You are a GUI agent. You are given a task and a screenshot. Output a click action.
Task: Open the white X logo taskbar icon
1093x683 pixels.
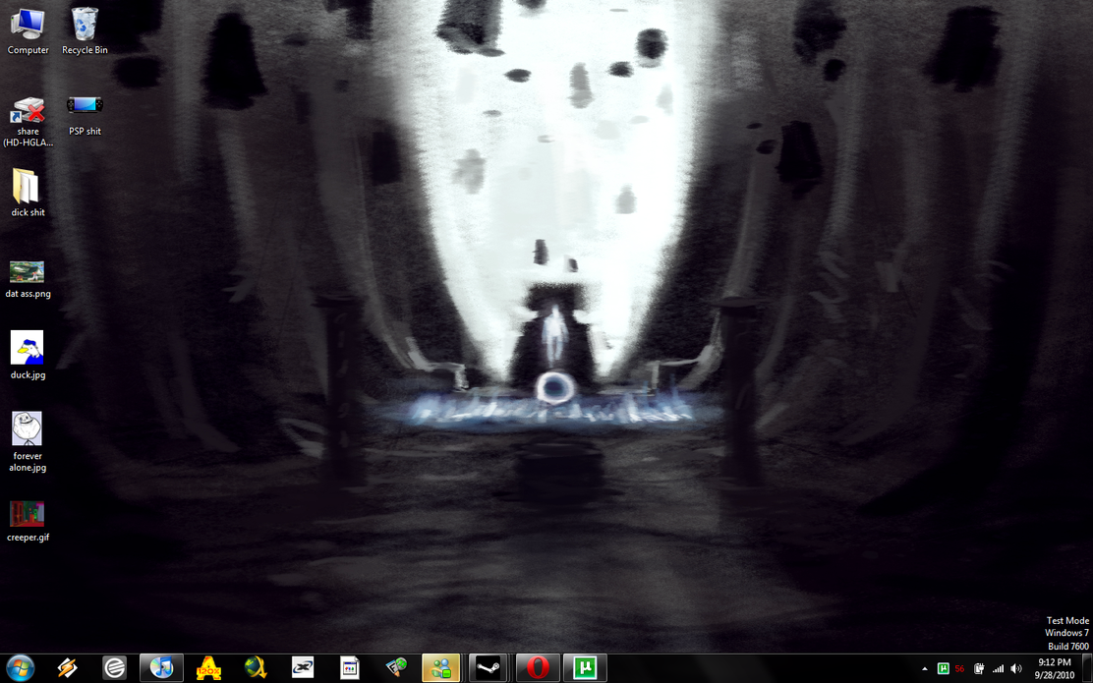click(303, 668)
